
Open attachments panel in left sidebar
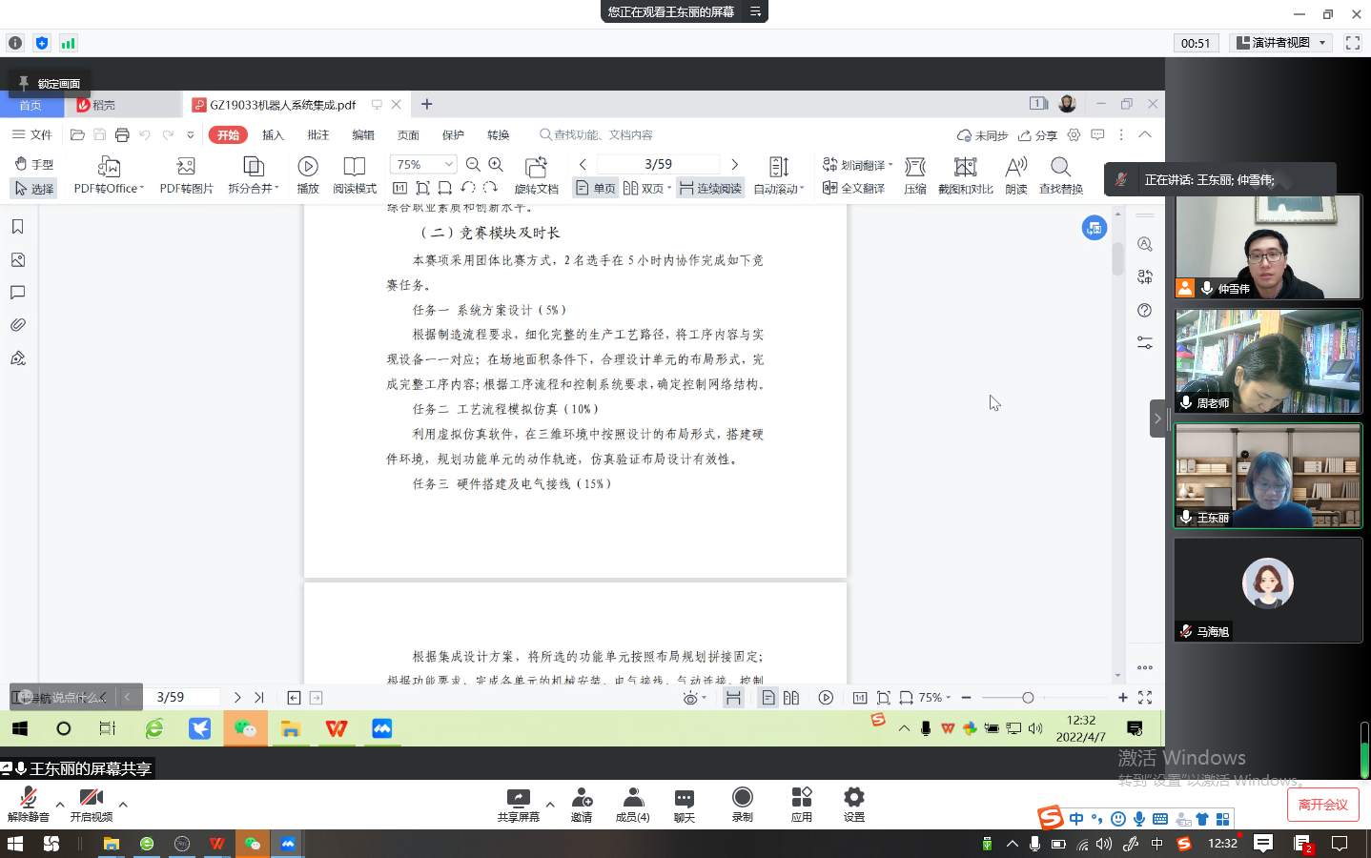click(x=18, y=325)
